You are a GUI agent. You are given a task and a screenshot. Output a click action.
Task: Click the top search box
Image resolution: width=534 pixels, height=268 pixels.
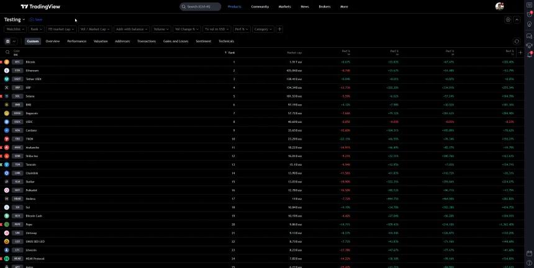200,6
